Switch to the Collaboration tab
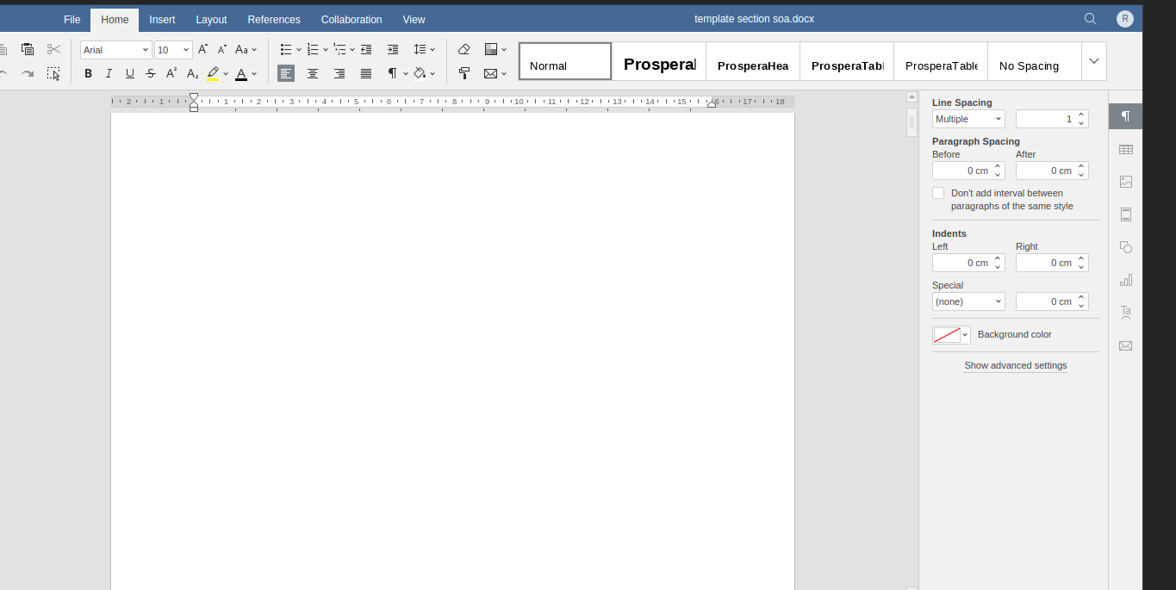This screenshot has height=590, width=1176. [352, 19]
